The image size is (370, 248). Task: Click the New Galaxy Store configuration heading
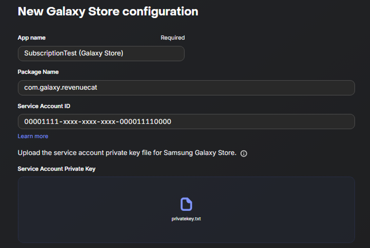(108, 11)
